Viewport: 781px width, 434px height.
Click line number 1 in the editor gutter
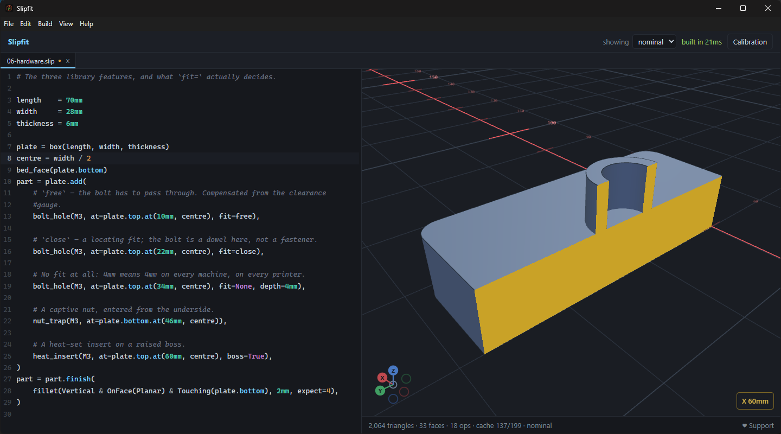[x=9, y=77]
